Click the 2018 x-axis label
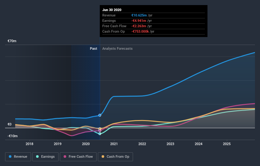 (x=29, y=144)
